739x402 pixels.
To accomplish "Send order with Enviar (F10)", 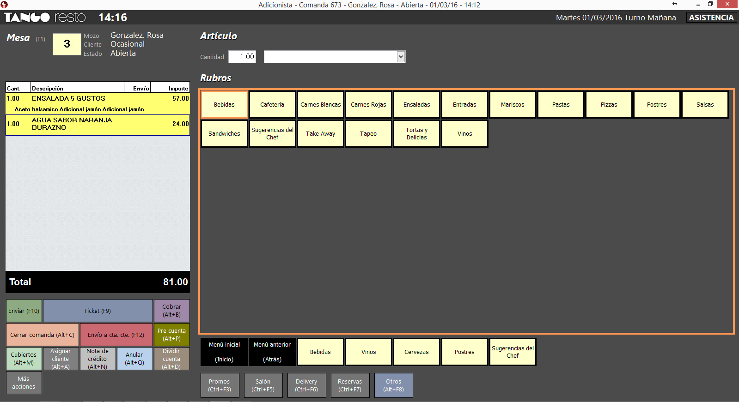I will coord(24,311).
